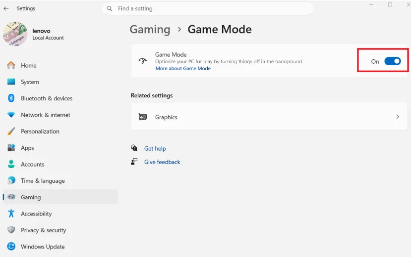
Task: Click the Get help link
Action: point(155,148)
